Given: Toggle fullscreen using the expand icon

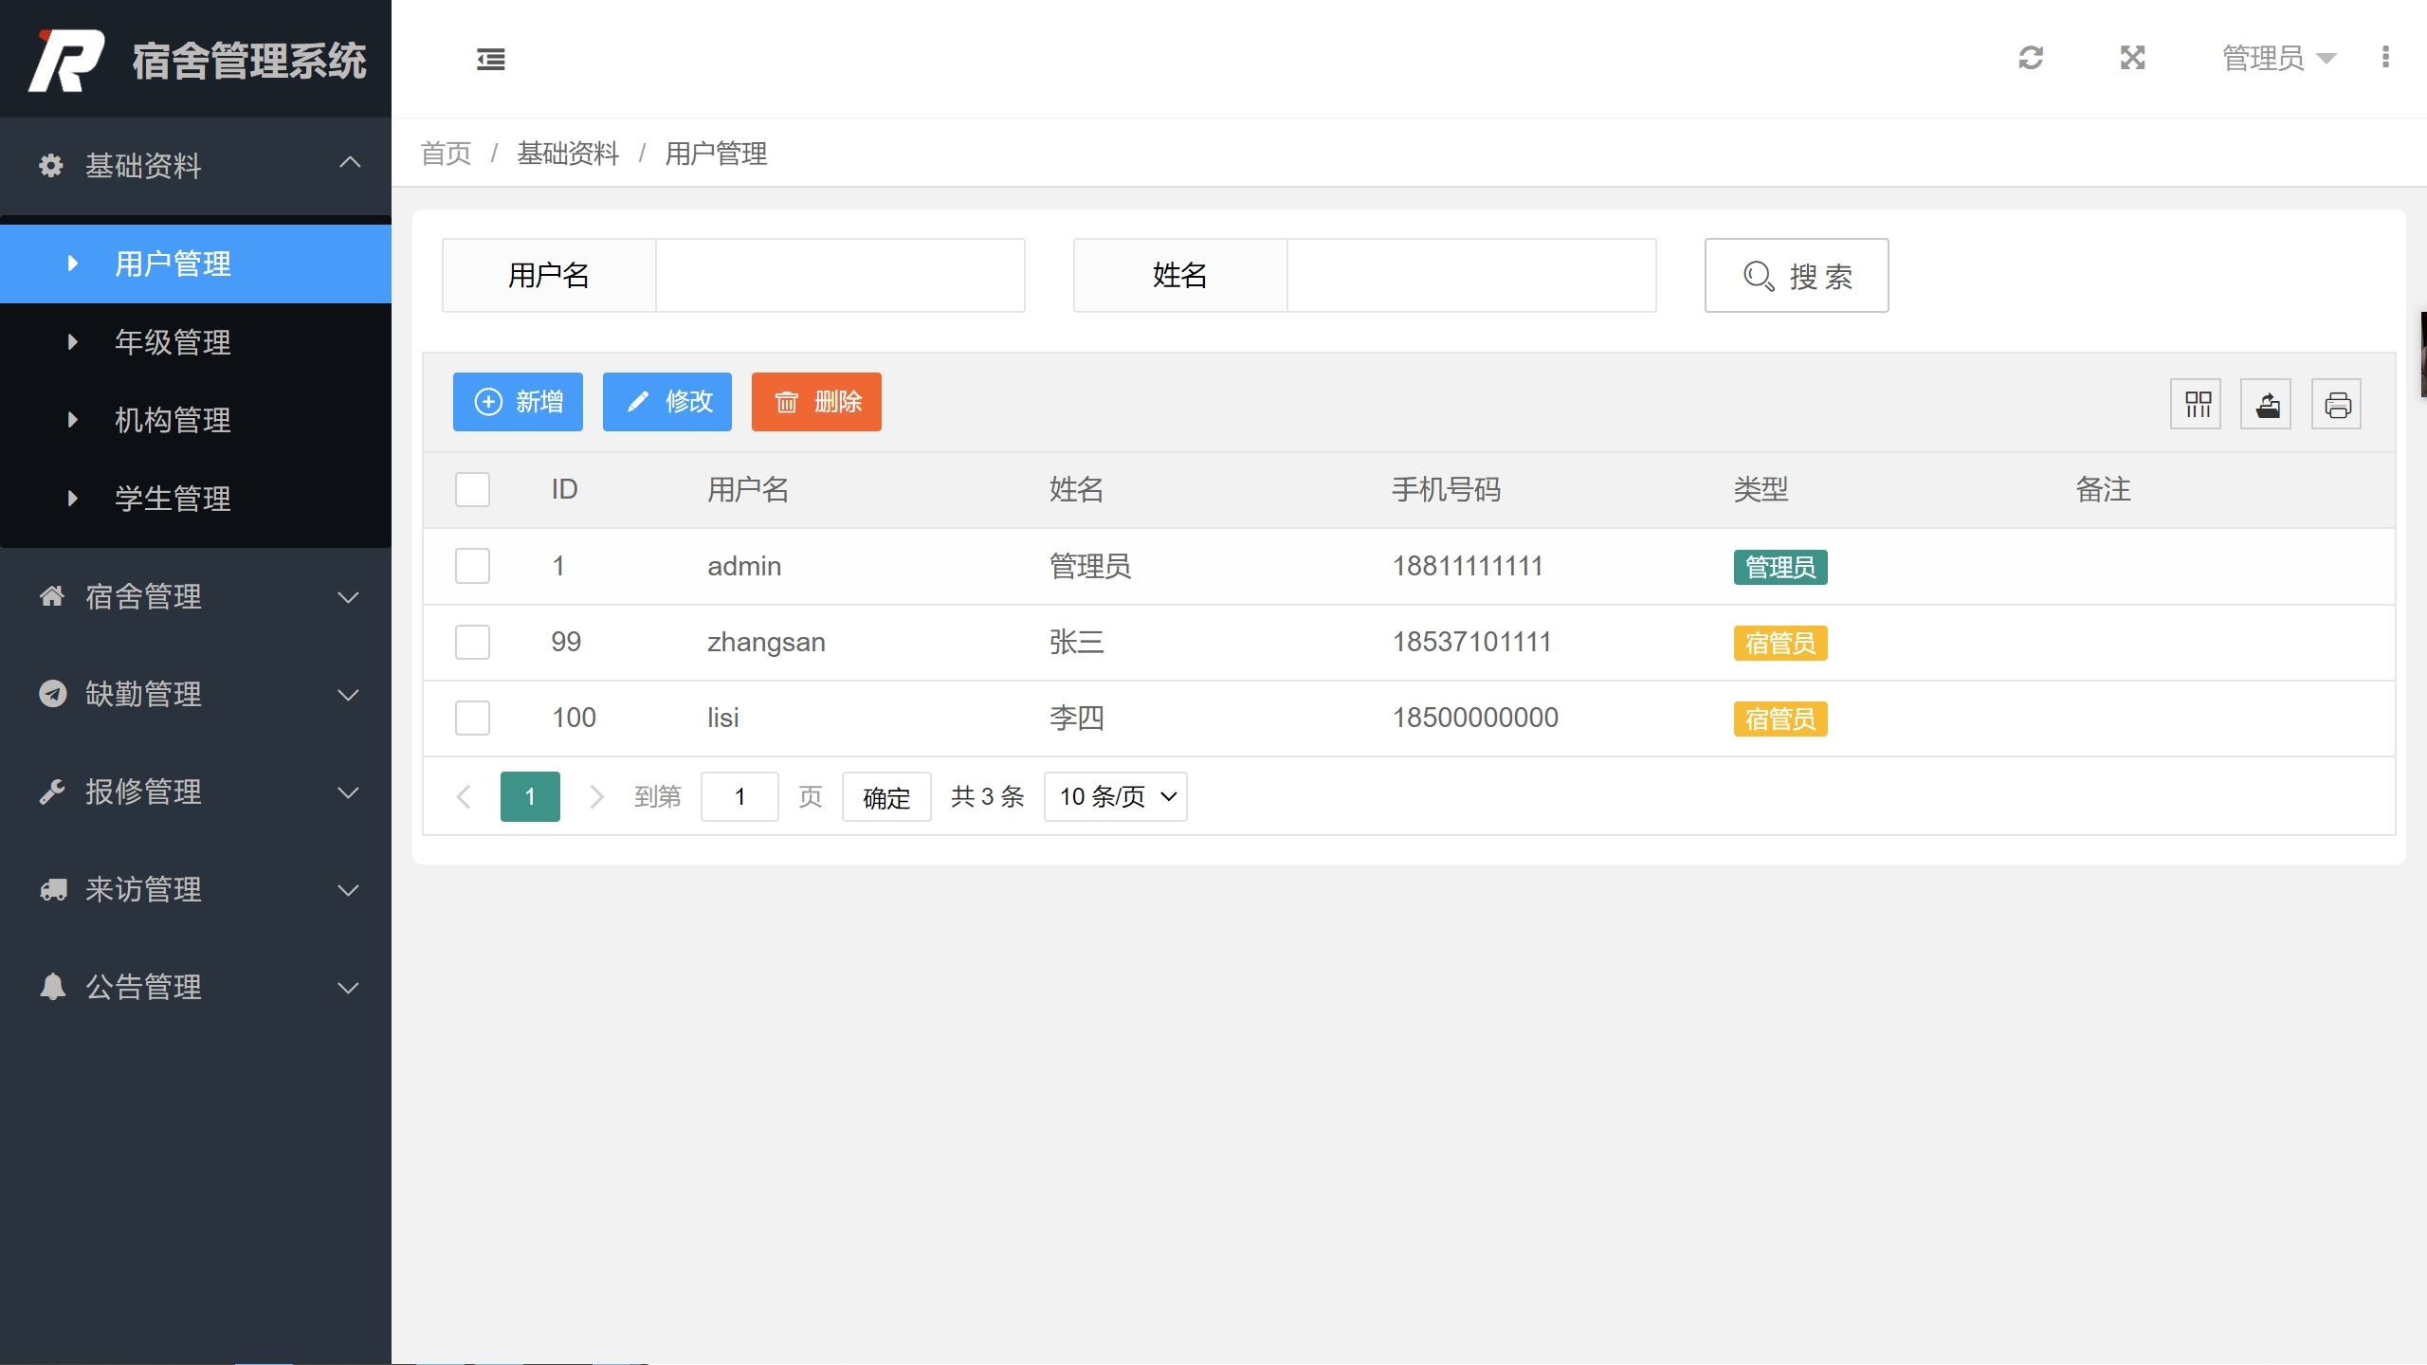Looking at the screenshot, I should pyautogui.click(x=2132, y=58).
